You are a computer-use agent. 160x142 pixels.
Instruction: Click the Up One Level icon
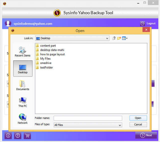114,38
